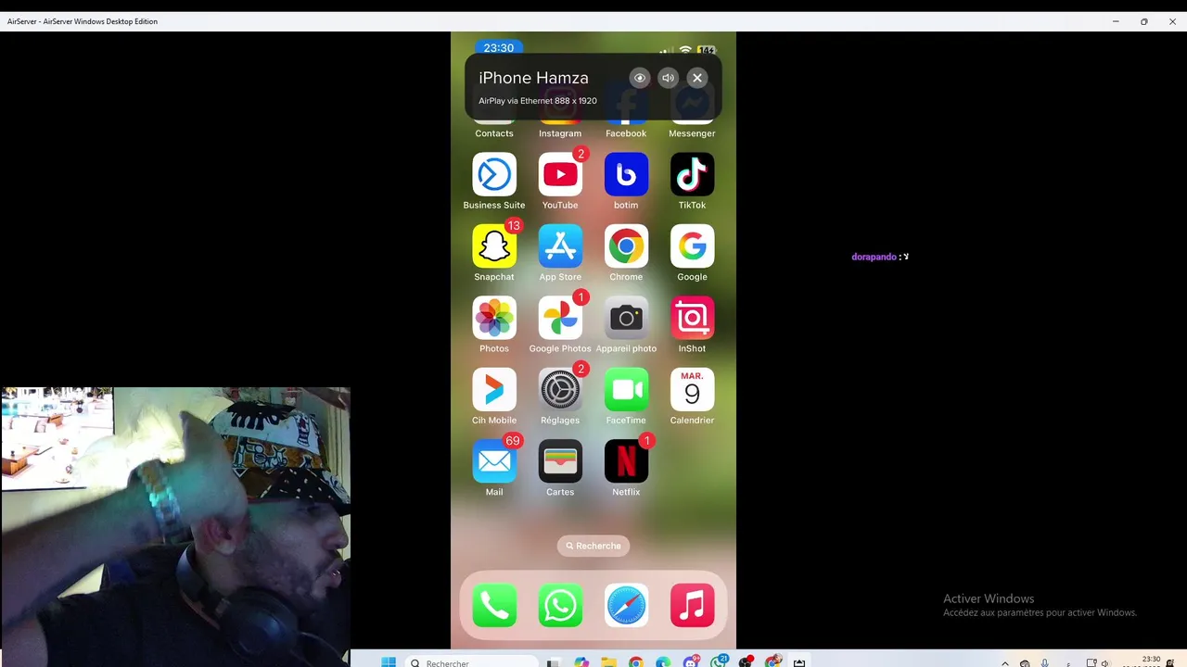Open the Music app in dock
This screenshot has height=667, width=1187.
[692, 606]
